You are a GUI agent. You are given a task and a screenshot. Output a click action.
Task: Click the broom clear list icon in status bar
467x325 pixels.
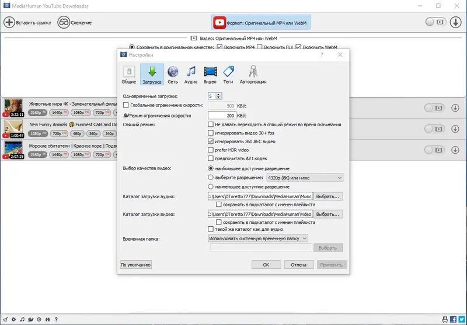(x=5, y=319)
